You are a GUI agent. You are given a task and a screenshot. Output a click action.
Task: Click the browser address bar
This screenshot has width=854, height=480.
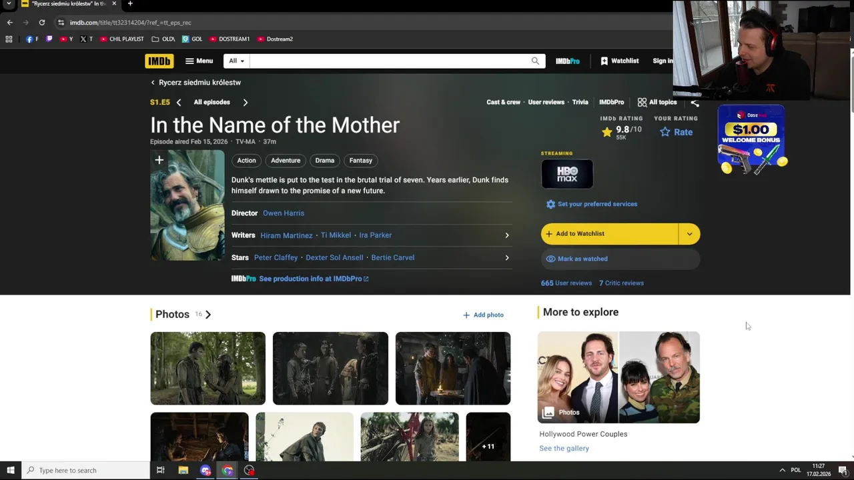(x=360, y=22)
